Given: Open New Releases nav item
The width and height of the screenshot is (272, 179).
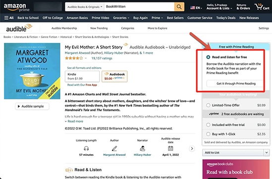Looking at the screenshot, I should 249,18.
